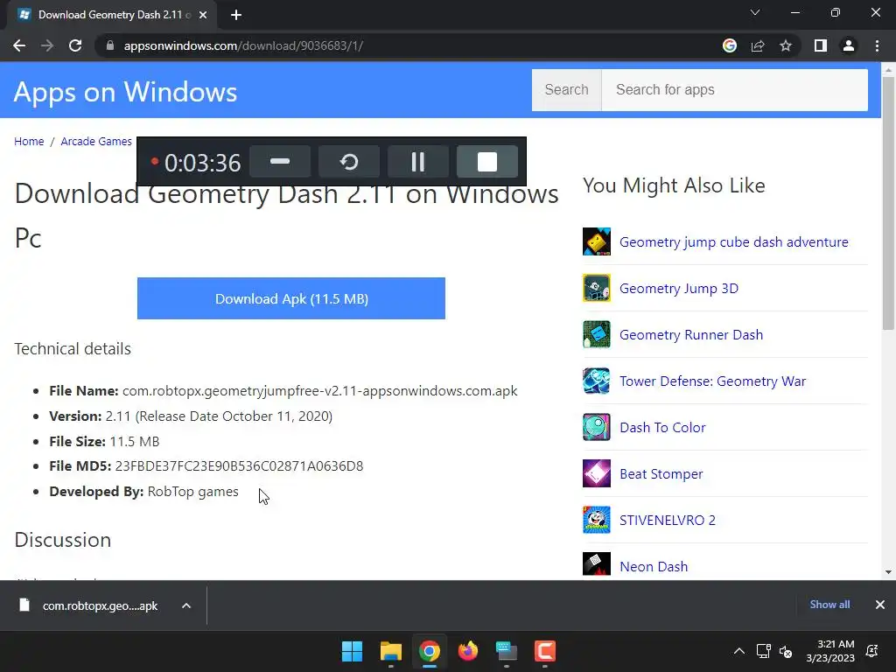Click the page vertical scrollbar thumb

[888, 203]
